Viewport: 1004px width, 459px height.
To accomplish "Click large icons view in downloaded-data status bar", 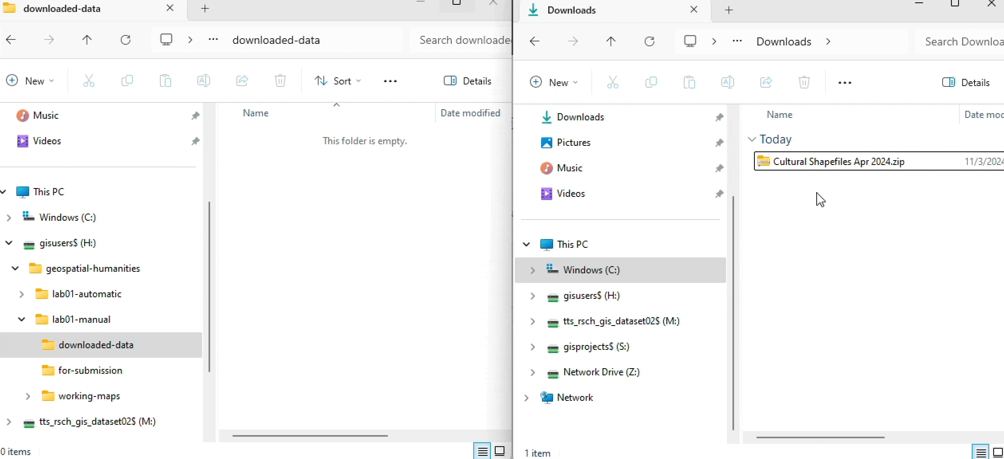I will [x=500, y=451].
